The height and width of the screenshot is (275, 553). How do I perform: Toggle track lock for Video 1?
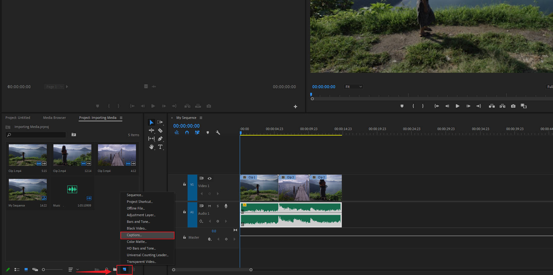point(185,184)
